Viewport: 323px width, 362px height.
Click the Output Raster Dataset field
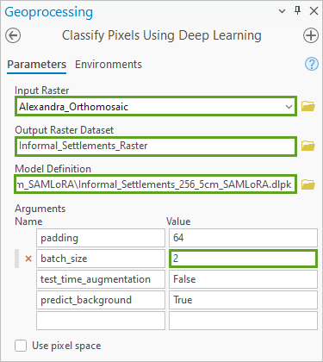click(x=156, y=146)
